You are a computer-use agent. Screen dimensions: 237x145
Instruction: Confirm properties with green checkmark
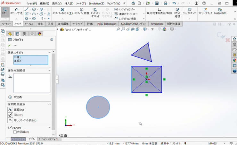(x=9, y=46)
